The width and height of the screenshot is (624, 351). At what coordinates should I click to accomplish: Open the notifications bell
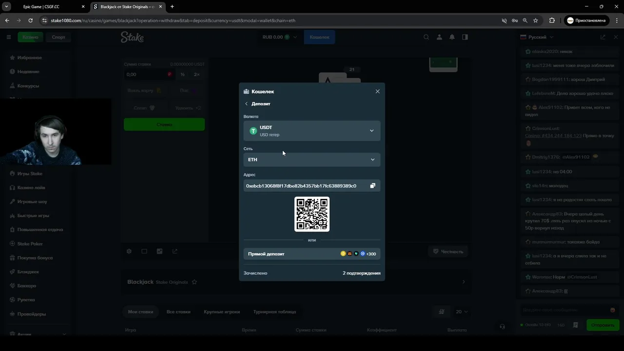452,37
